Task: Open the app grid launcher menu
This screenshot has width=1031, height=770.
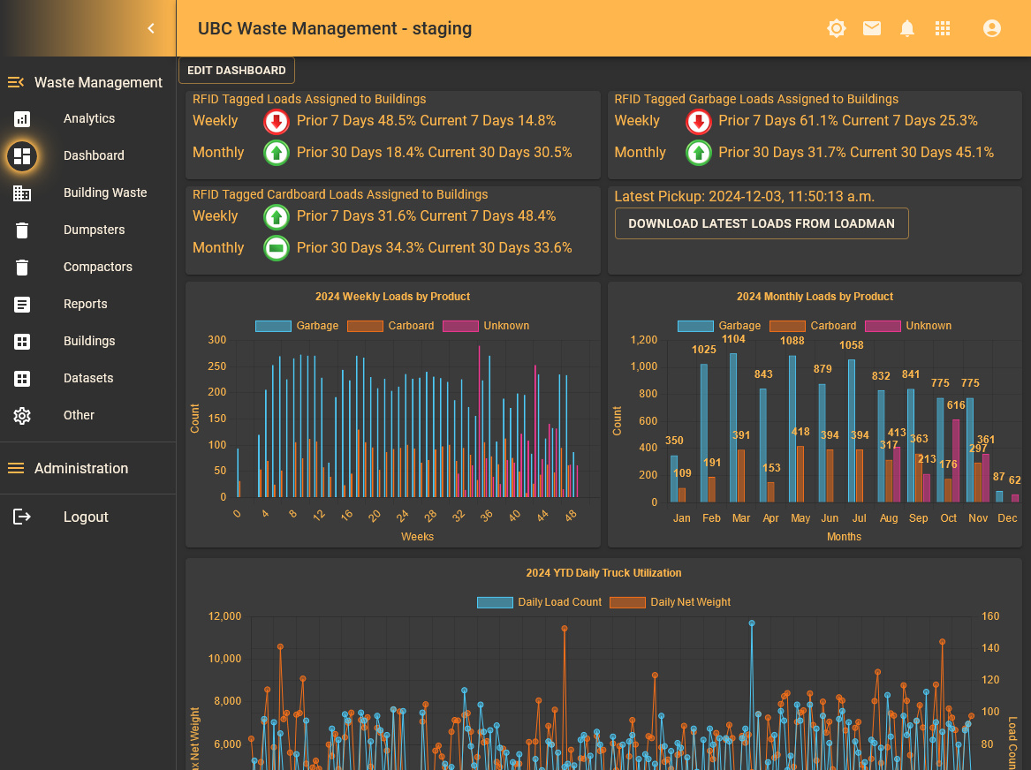Action: pyautogui.click(x=943, y=28)
